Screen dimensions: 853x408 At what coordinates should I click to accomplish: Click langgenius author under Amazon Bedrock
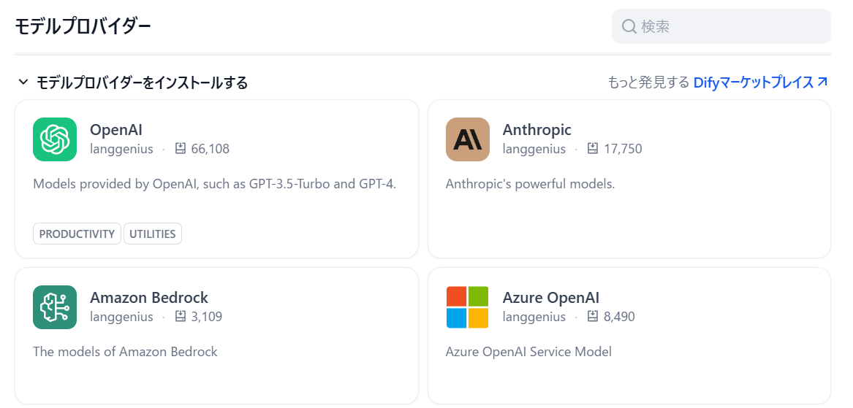(121, 317)
